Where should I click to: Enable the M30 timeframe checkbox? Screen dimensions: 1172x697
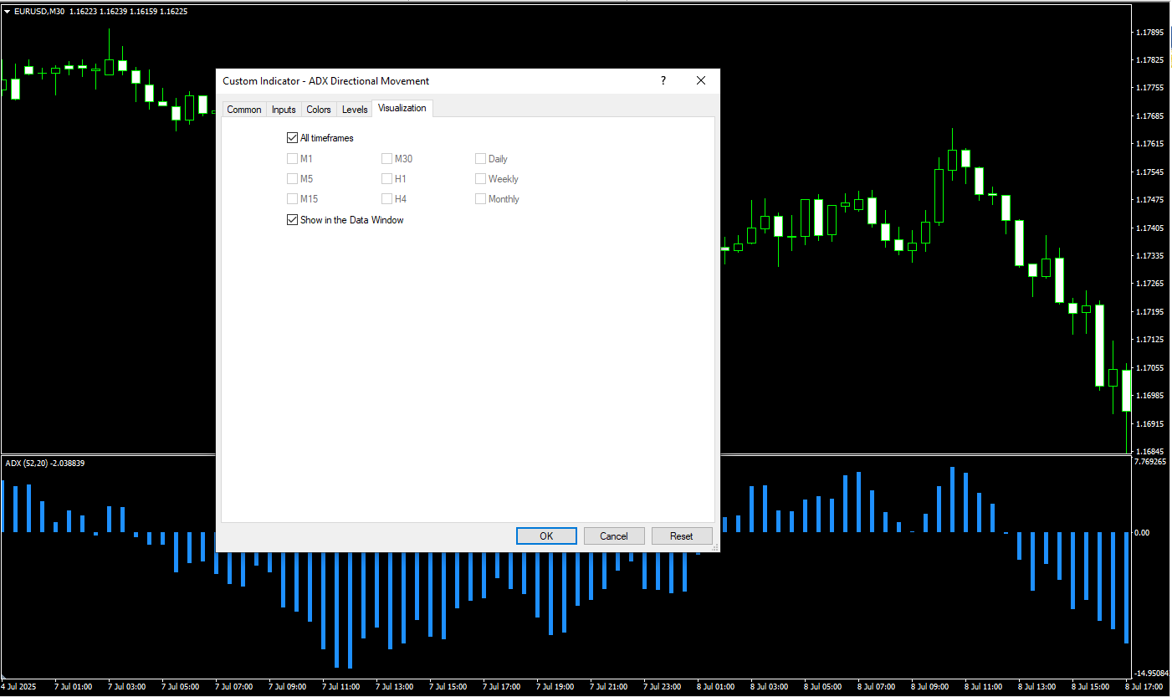coord(386,158)
